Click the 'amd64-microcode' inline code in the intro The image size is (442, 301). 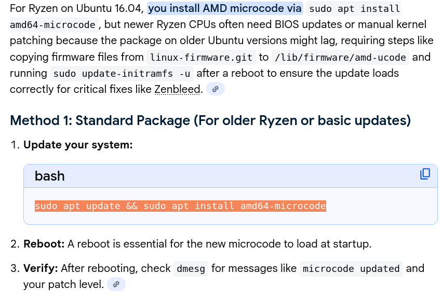(x=53, y=25)
